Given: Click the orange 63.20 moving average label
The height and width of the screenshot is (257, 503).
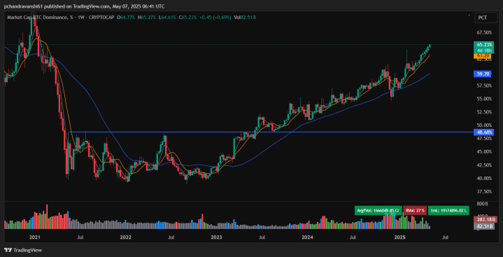Looking at the screenshot, I should click(482, 56).
